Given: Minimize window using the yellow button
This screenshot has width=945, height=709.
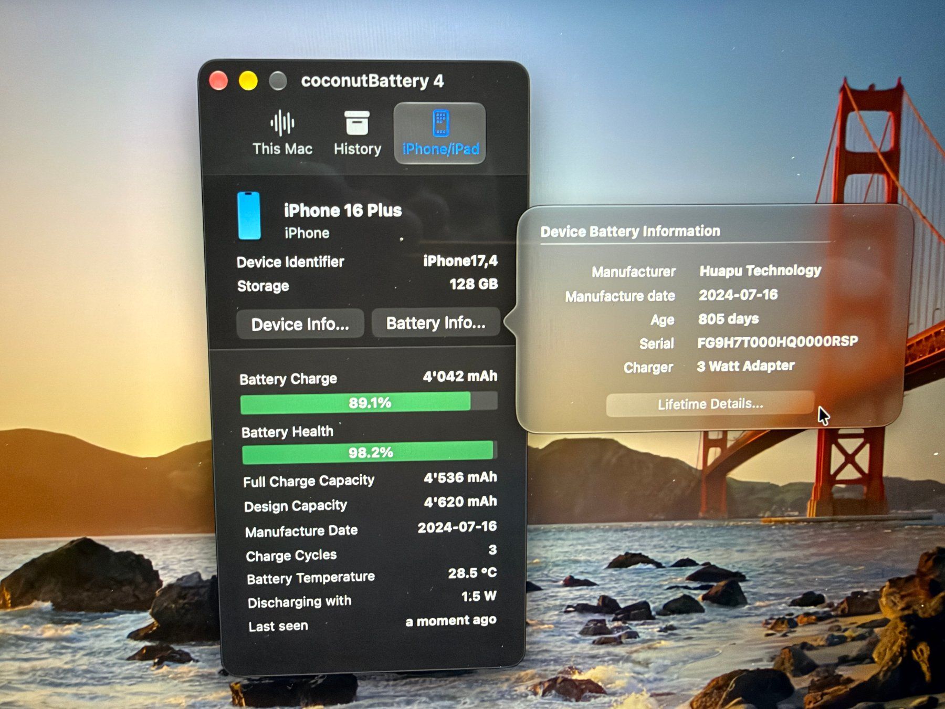Looking at the screenshot, I should click(248, 80).
